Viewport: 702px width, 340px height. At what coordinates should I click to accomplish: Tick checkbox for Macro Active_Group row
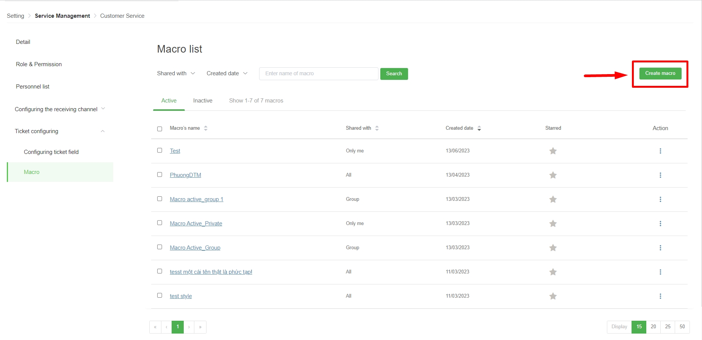click(x=159, y=247)
